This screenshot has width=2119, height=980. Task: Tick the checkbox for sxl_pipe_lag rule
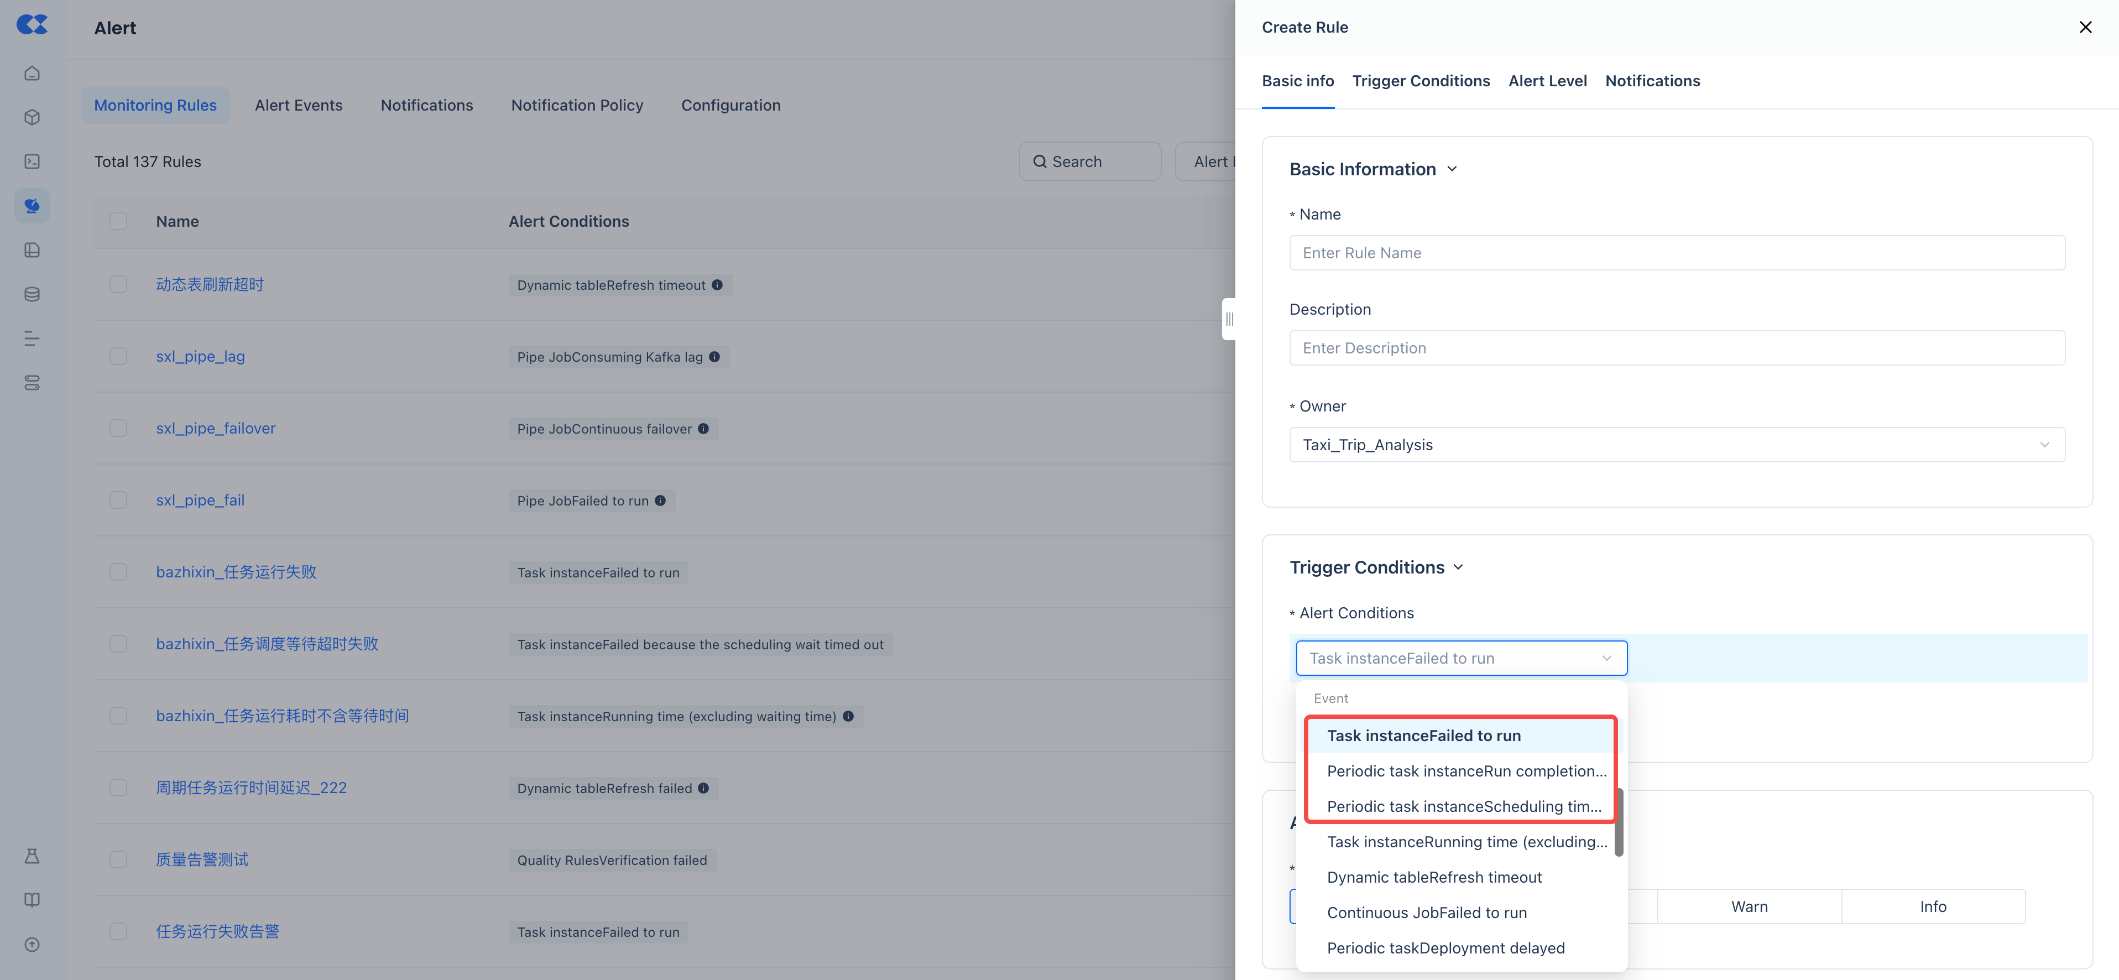point(118,356)
